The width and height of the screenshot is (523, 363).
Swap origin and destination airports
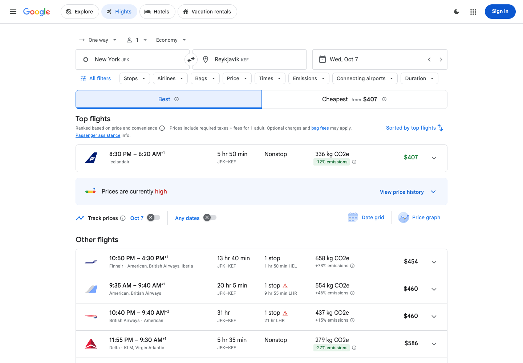click(x=191, y=60)
